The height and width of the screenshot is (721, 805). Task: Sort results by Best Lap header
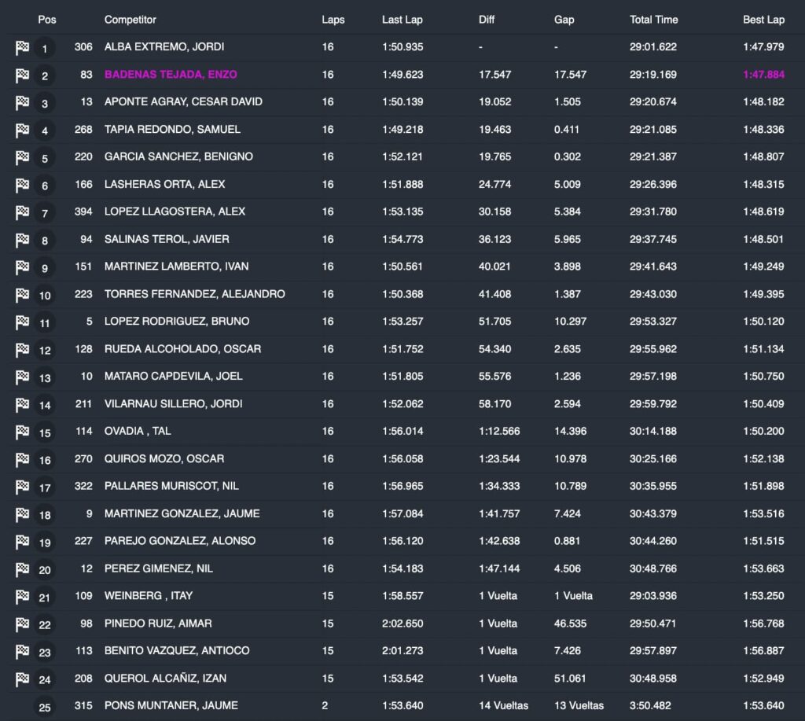[763, 19]
